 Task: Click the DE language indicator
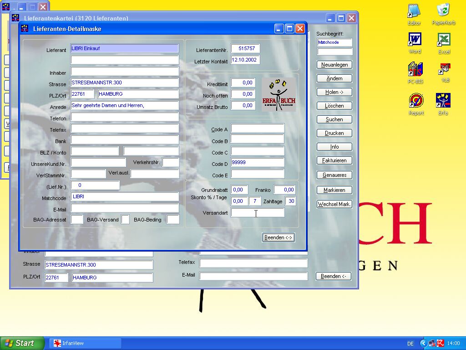pyautogui.click(x=410, y=344)
